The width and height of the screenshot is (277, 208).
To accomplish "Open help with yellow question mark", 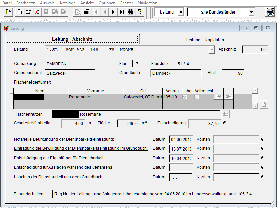I will tap(140, 12).
